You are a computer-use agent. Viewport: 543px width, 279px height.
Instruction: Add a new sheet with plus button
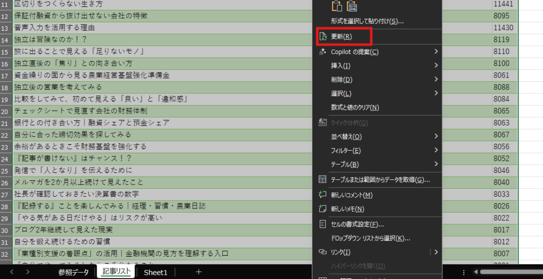coord(199,272)
